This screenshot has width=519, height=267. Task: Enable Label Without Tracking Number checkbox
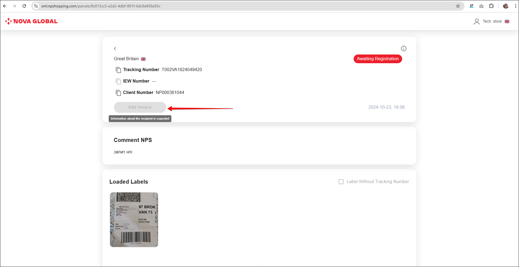pos(341,182)
